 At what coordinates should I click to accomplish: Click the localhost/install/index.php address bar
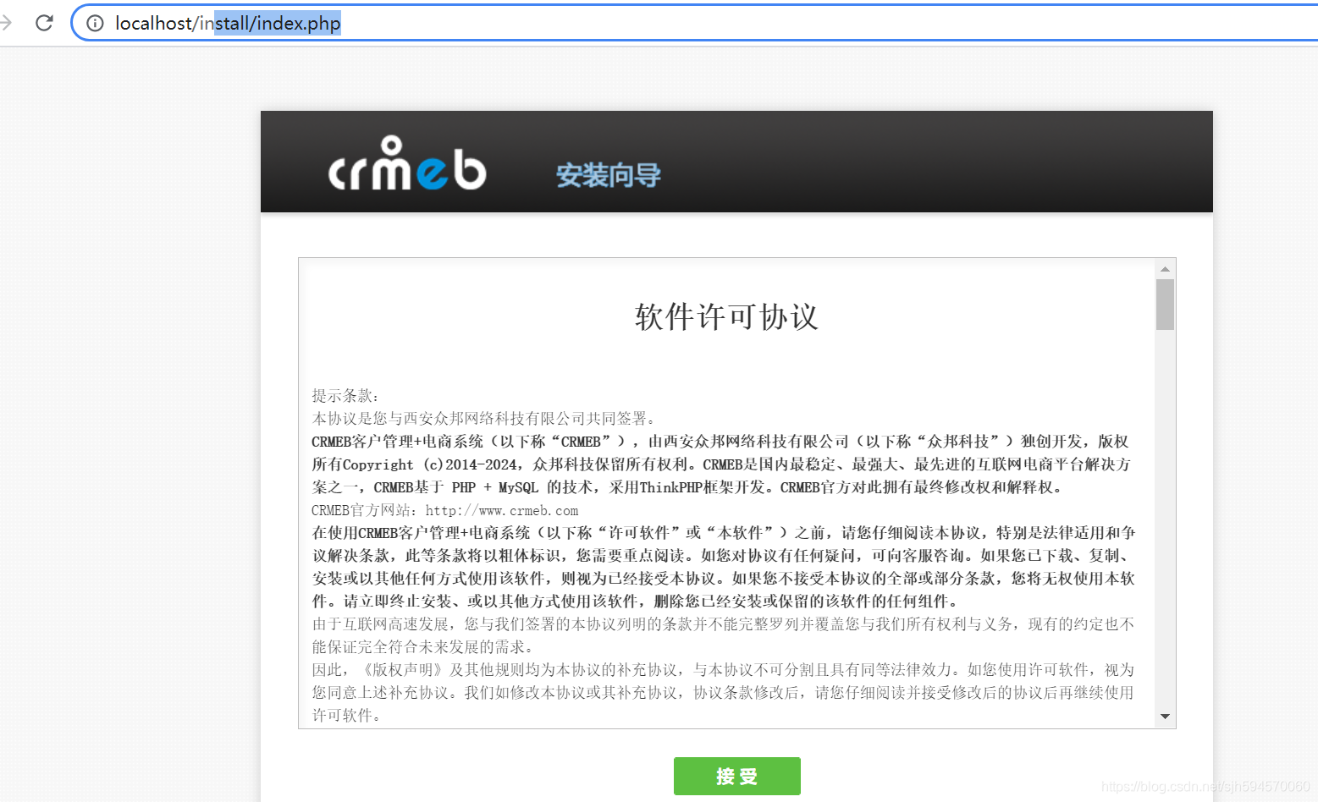coord(694,23)
